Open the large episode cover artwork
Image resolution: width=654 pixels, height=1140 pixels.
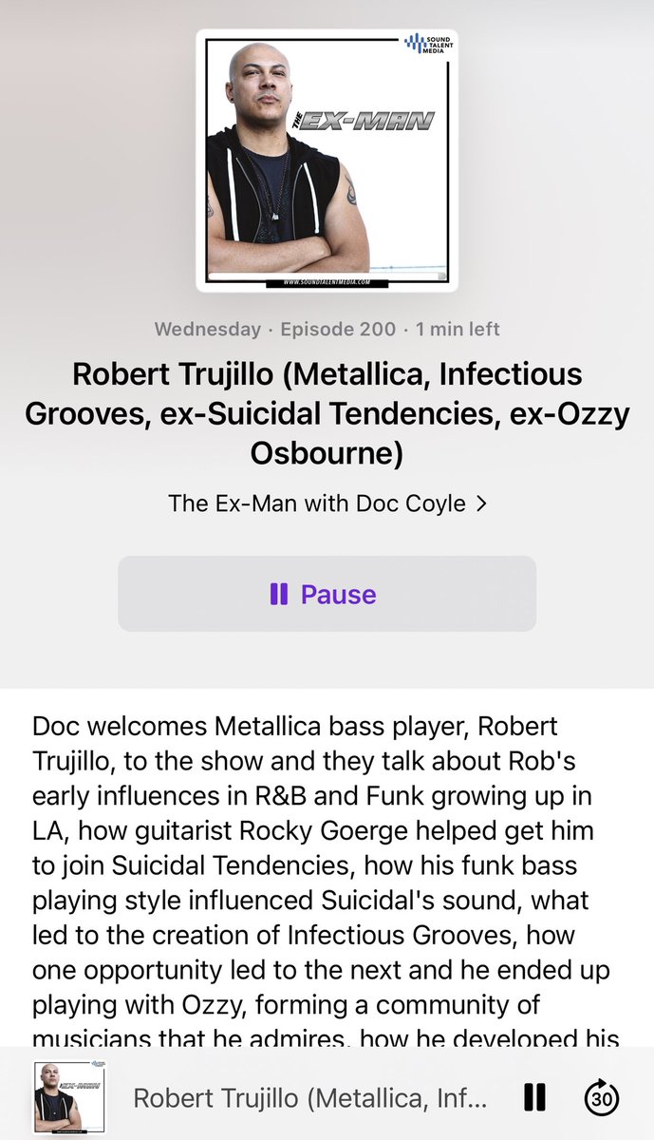[327, 160]
